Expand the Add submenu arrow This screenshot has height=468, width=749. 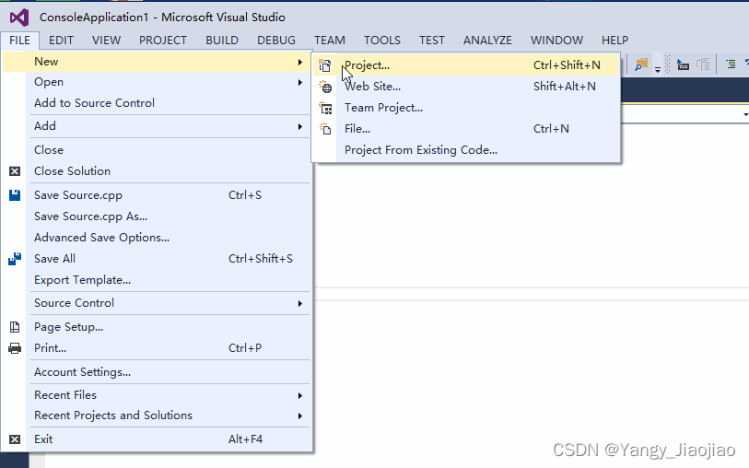pyautogui.click(x=300, y=126)
